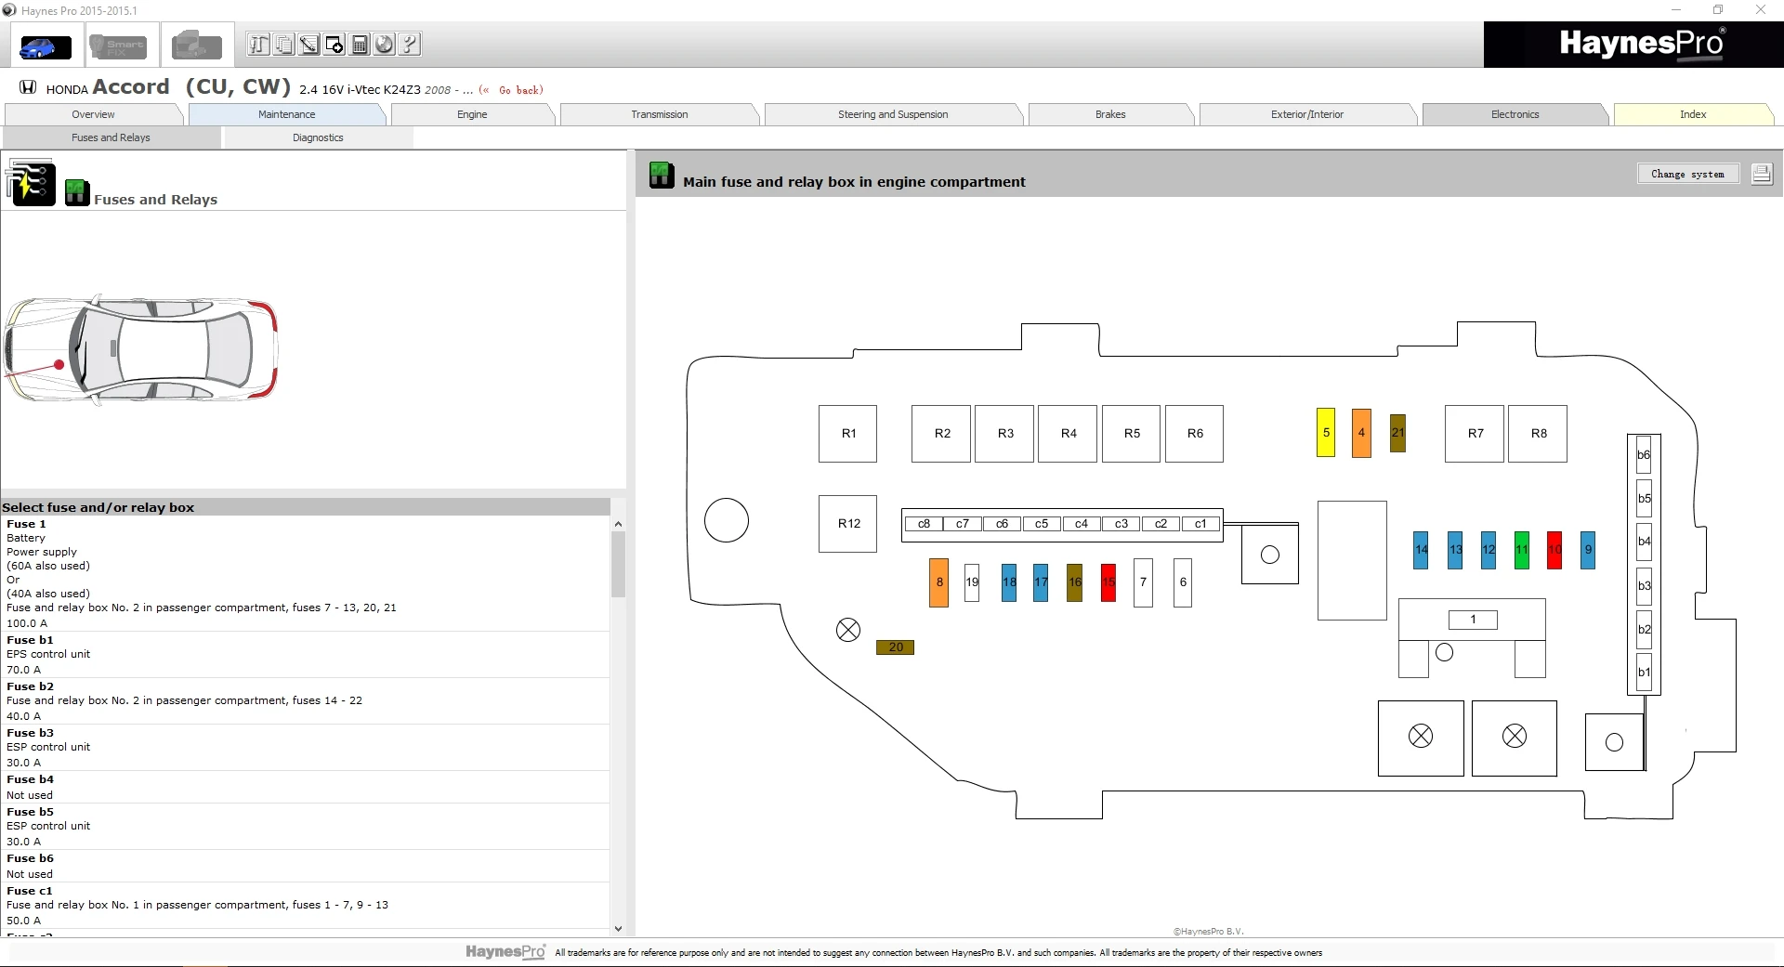The width and height of the screenshot is (1784, 967).
Task: Click fuse c8 in the diagram
Action: point(924,524)
